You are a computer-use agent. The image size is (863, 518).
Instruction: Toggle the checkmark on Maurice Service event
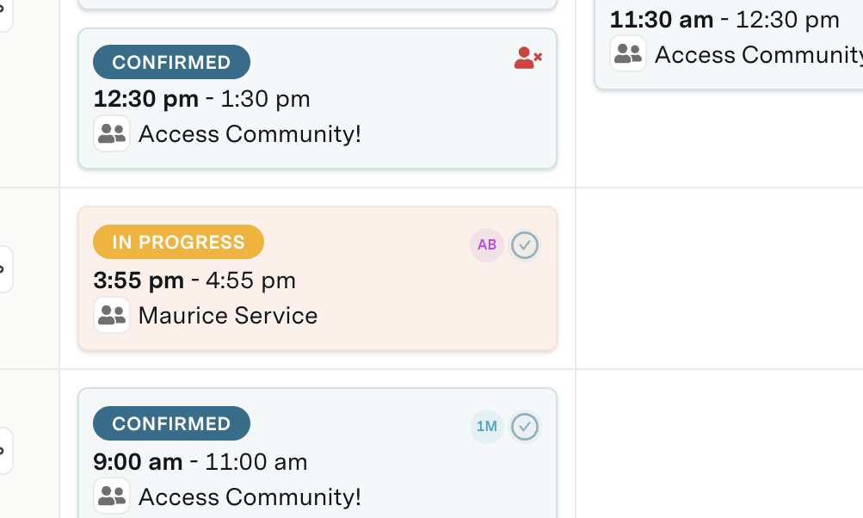coord(525,245)
